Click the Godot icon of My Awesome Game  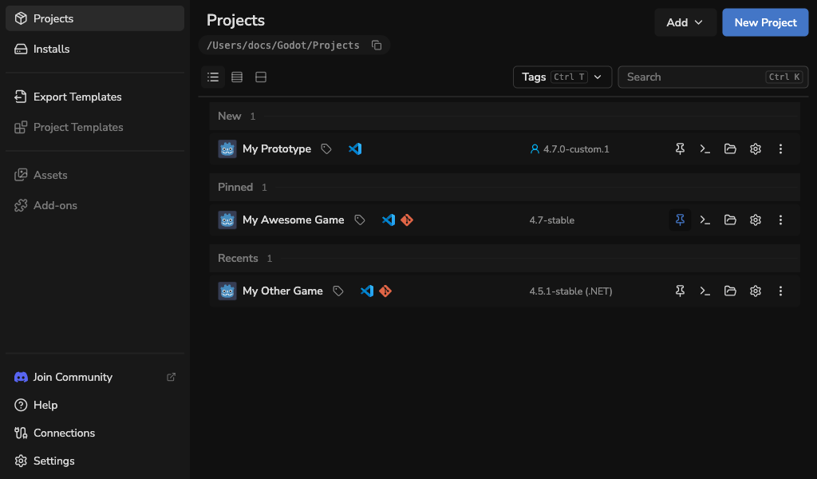click(x=227, y=220)
